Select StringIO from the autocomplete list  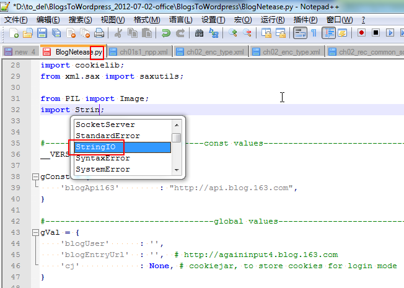click(x=121, y=147)
